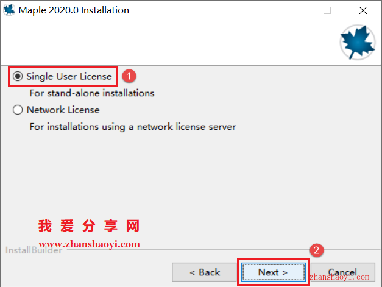Select the Single User License radio button

18,76
